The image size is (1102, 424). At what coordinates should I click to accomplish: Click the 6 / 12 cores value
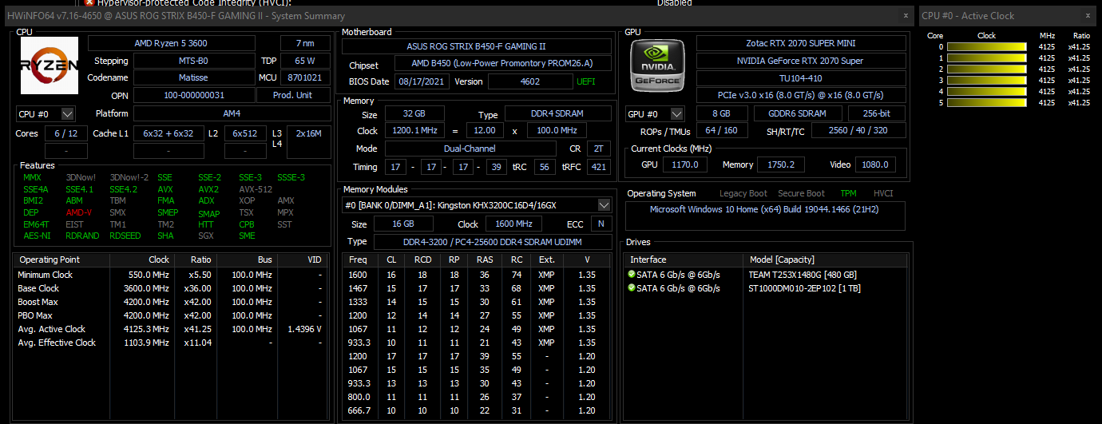(x=66, y=133)
